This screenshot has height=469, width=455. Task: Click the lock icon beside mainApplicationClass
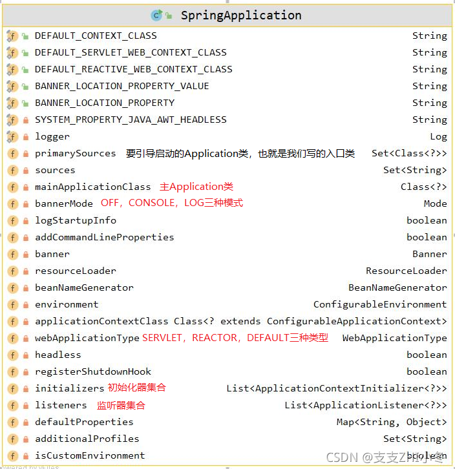[26, 187]
